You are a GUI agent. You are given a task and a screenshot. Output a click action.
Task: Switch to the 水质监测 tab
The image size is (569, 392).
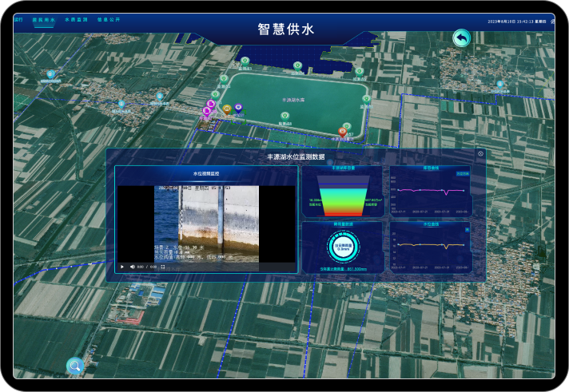tap(75, 18)
